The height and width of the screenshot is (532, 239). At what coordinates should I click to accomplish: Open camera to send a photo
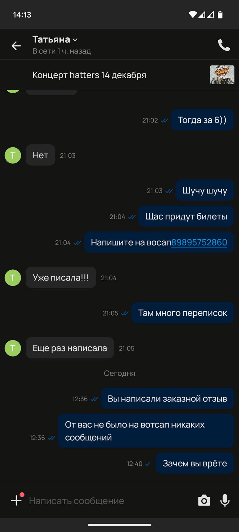[204, 501]
